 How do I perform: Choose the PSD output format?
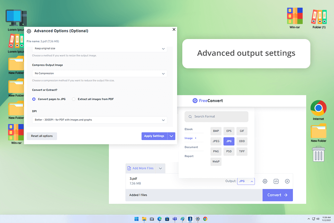(229, 151)
